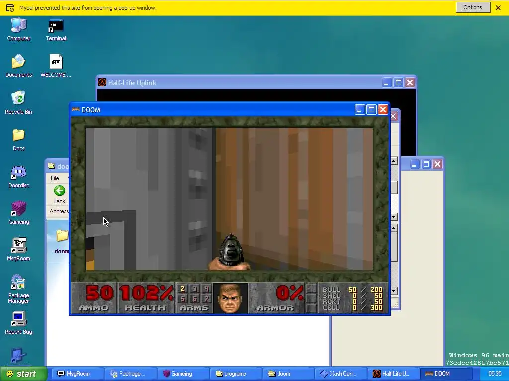
Task: Click the ARMS weapon slots panel
Action: coord(194,298)
